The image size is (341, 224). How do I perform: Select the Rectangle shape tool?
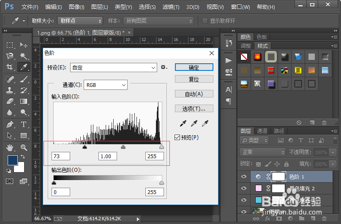point(24,135)
